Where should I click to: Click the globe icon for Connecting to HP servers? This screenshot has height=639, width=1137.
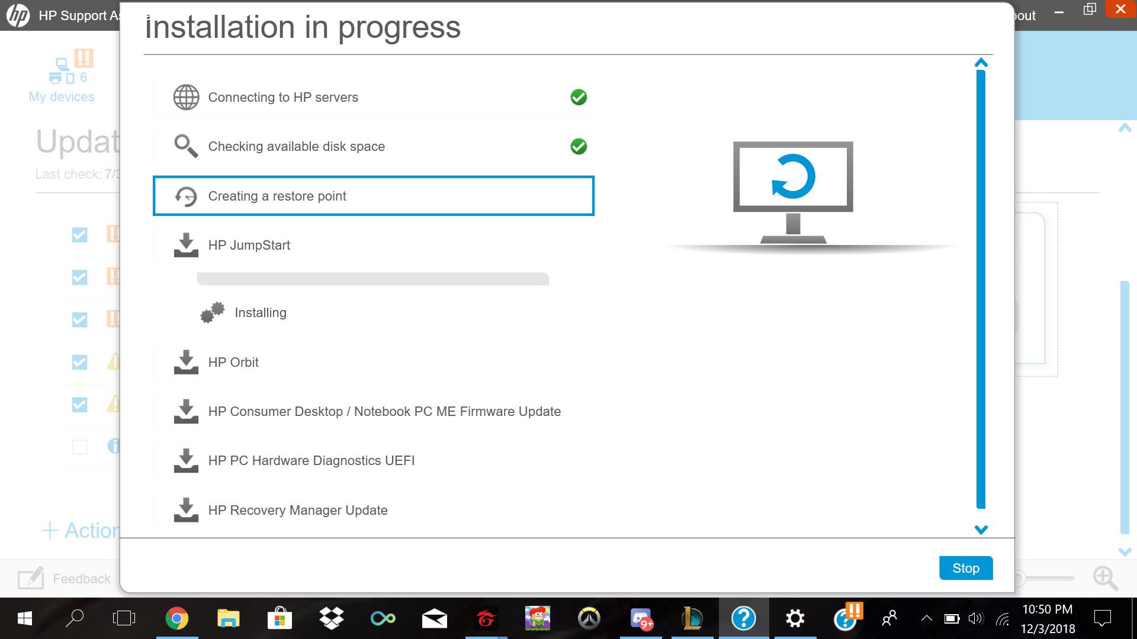click(186, 97)
